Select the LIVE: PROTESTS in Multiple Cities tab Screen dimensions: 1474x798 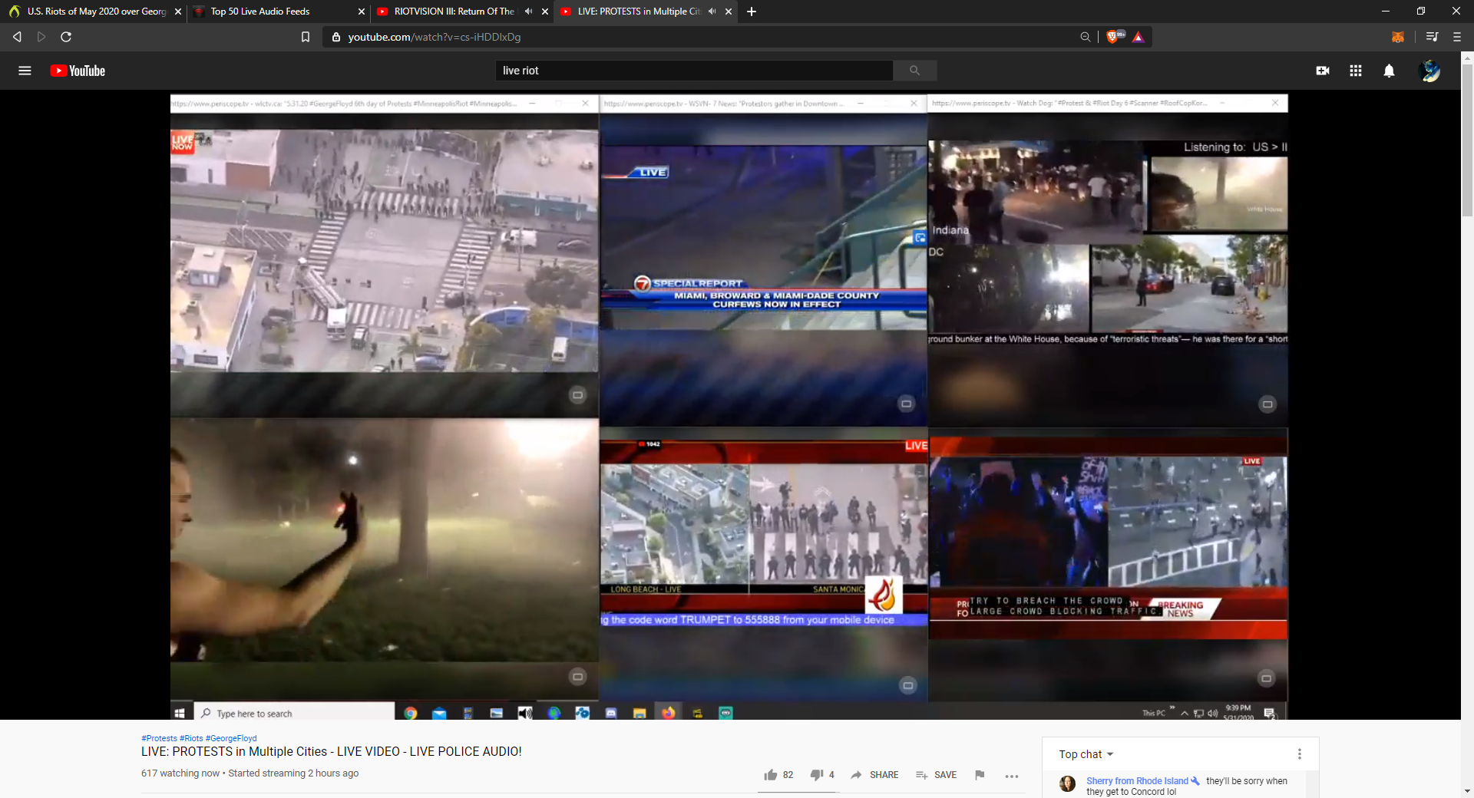(645, 12)
